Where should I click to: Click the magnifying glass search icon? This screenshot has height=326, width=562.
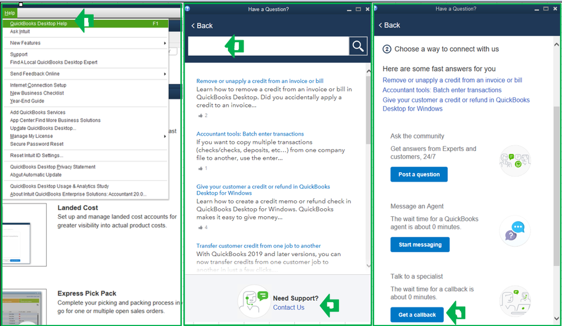point(358,46)
